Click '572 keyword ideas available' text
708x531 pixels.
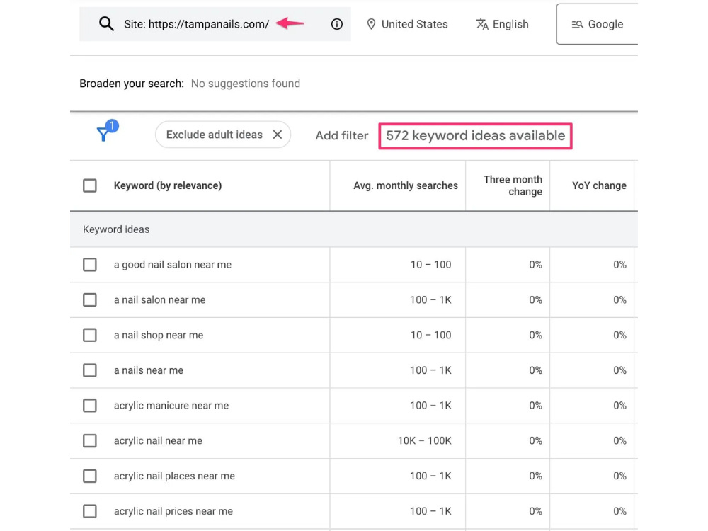click(x=476, y=135)
